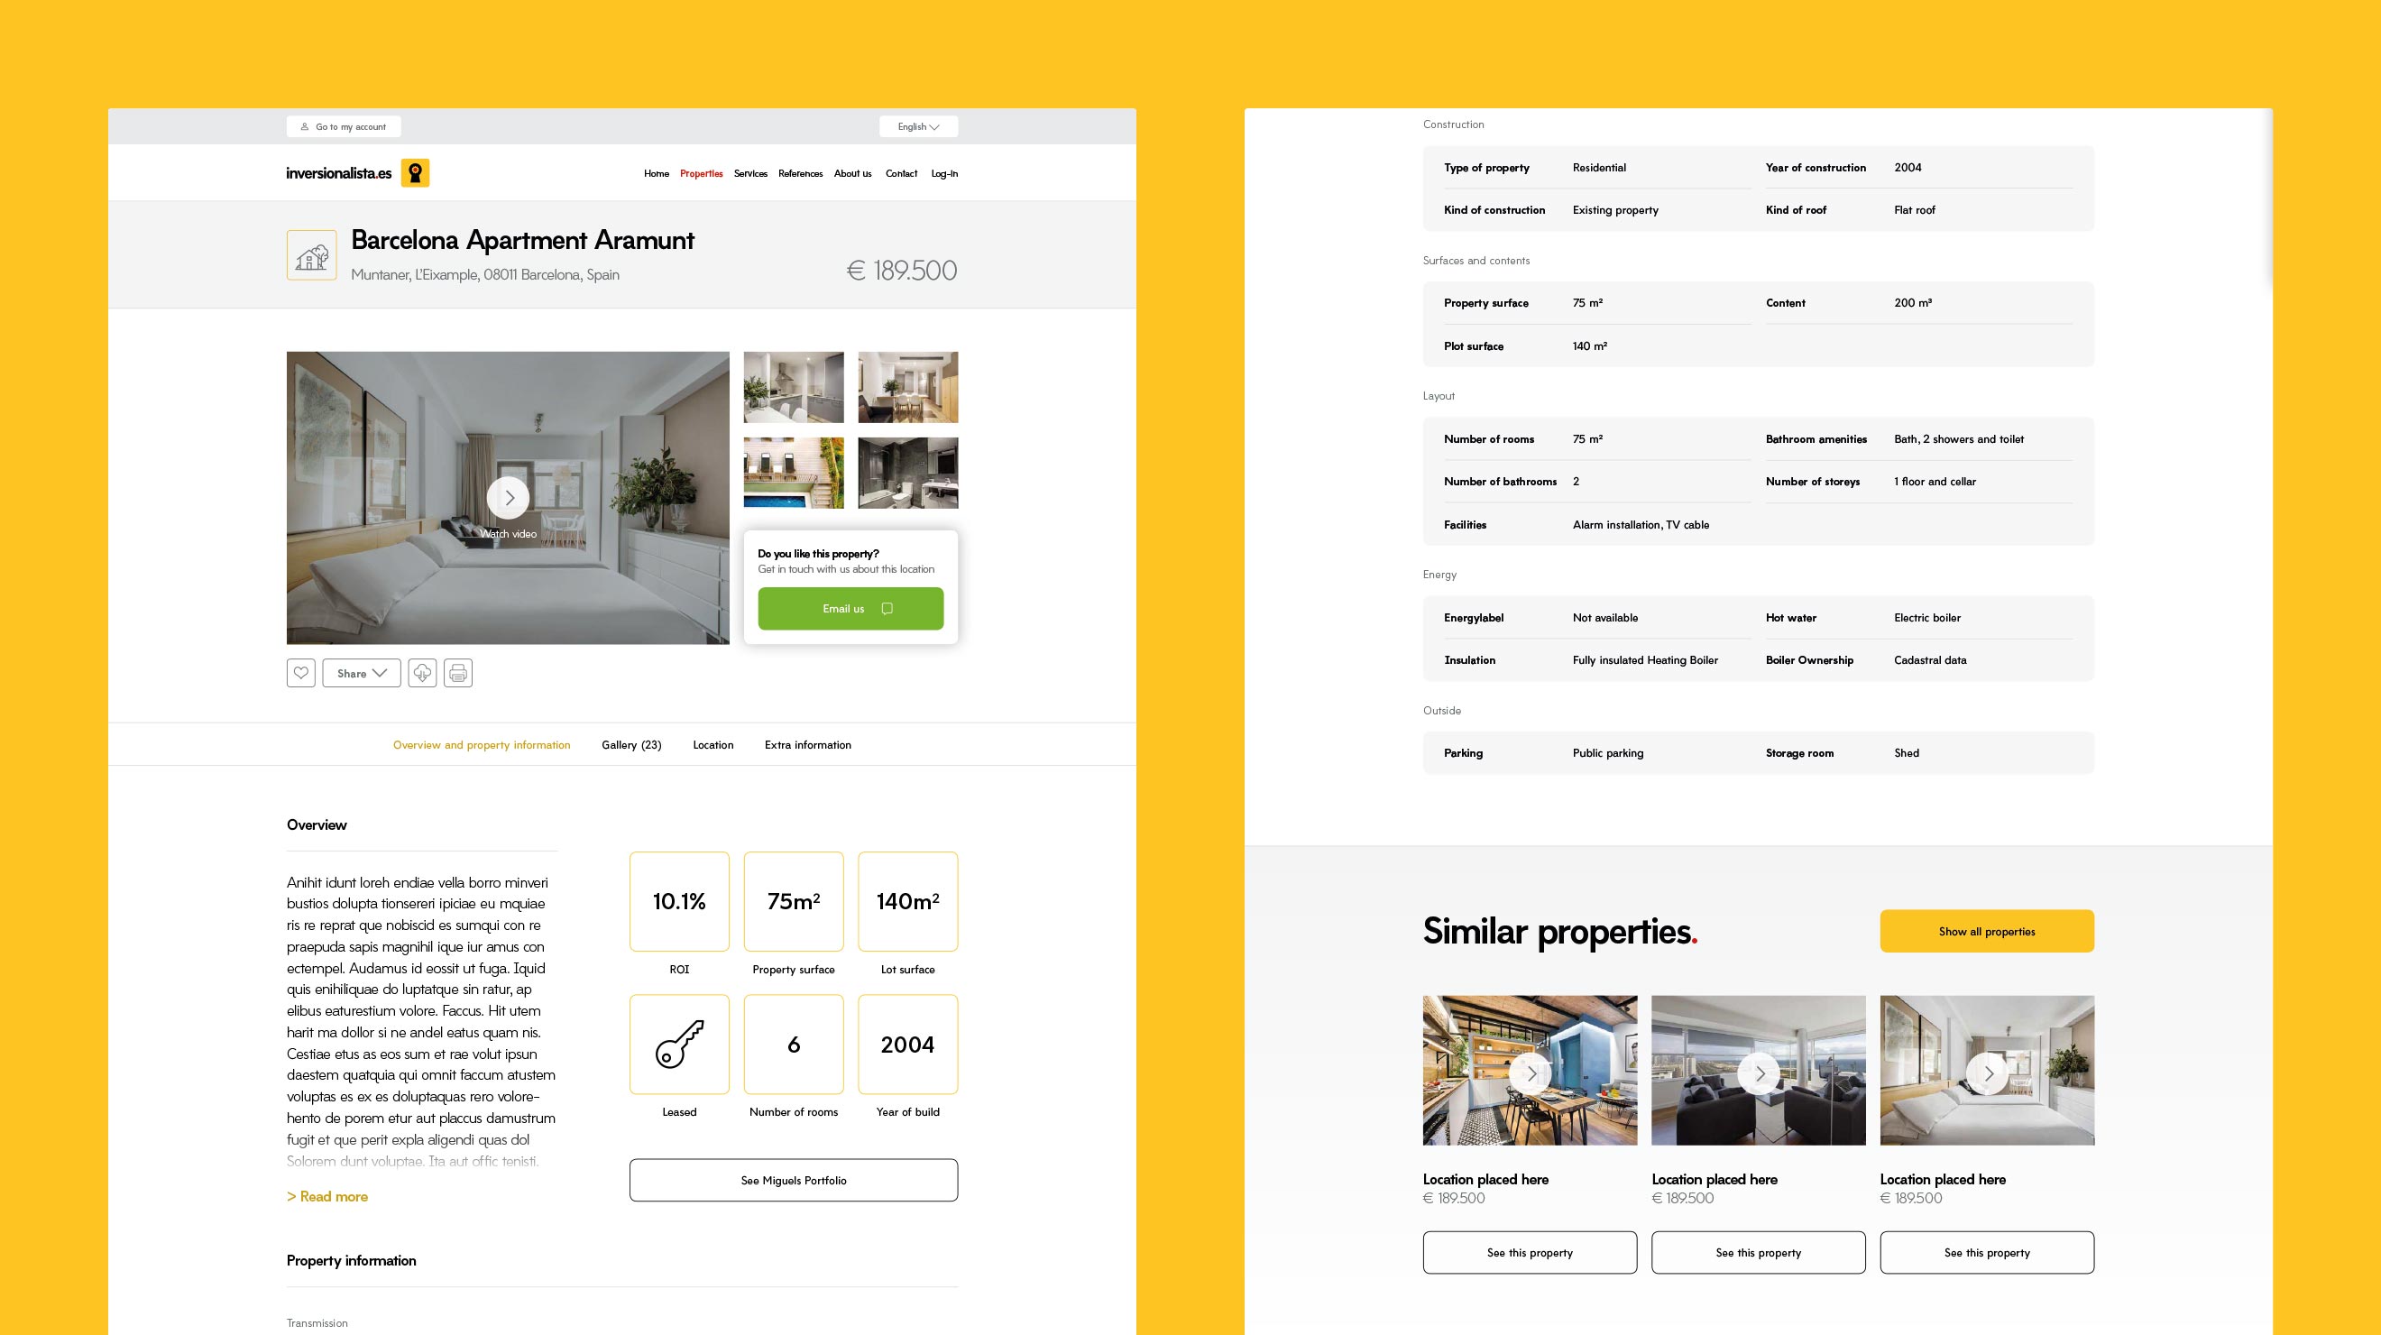Click the house icon beside property title

pyautogui.click(x=311, y=255)
